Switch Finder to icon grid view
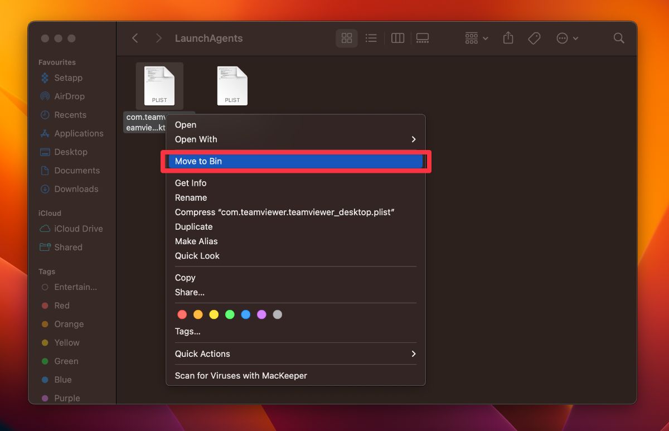The width and height of the screenshot is (669, 431). pos(346,38)
